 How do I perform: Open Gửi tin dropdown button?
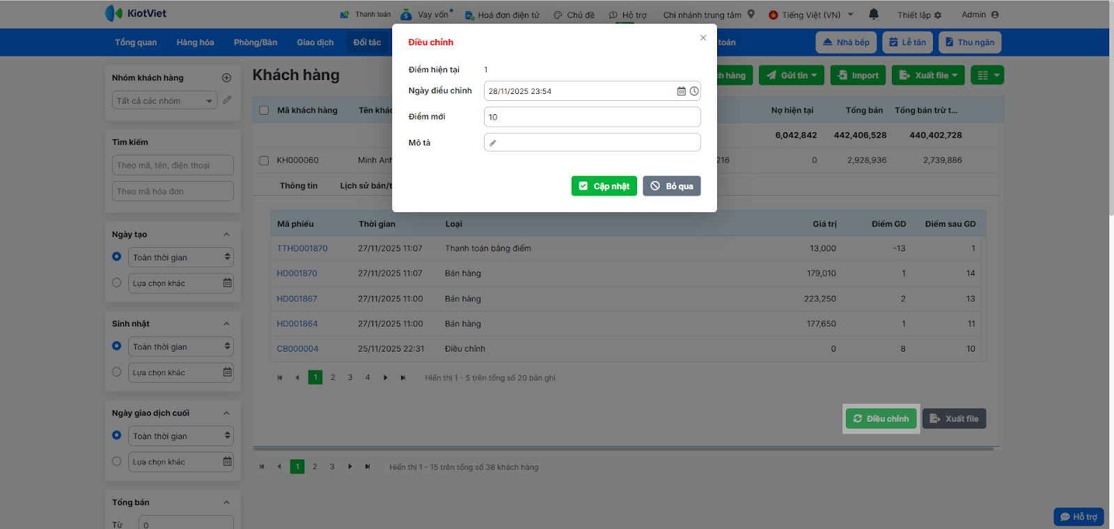tap(792, 75)
